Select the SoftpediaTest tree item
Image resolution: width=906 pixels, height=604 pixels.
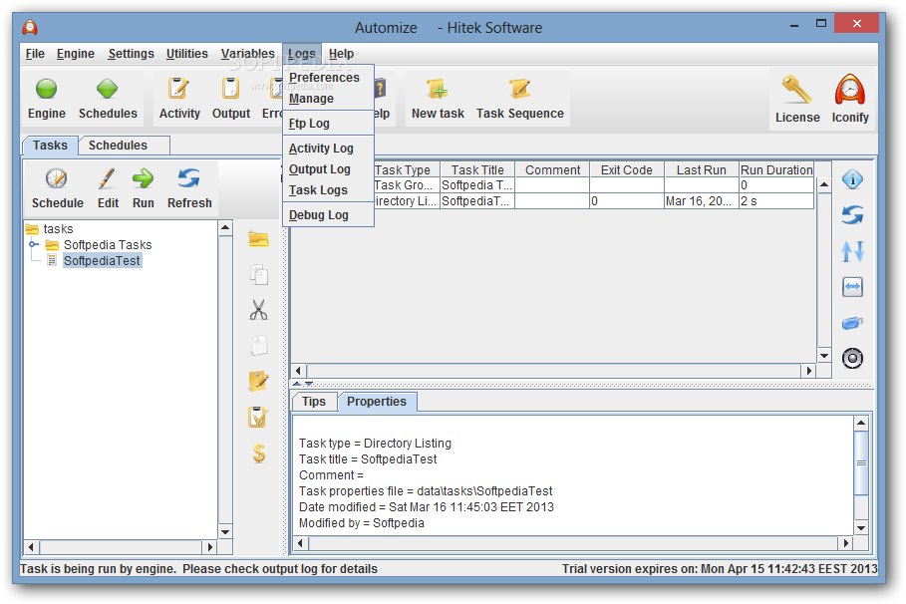(x=102, y=261)
